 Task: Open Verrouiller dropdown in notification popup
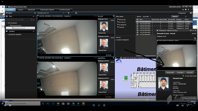click(x=196, y=73)
